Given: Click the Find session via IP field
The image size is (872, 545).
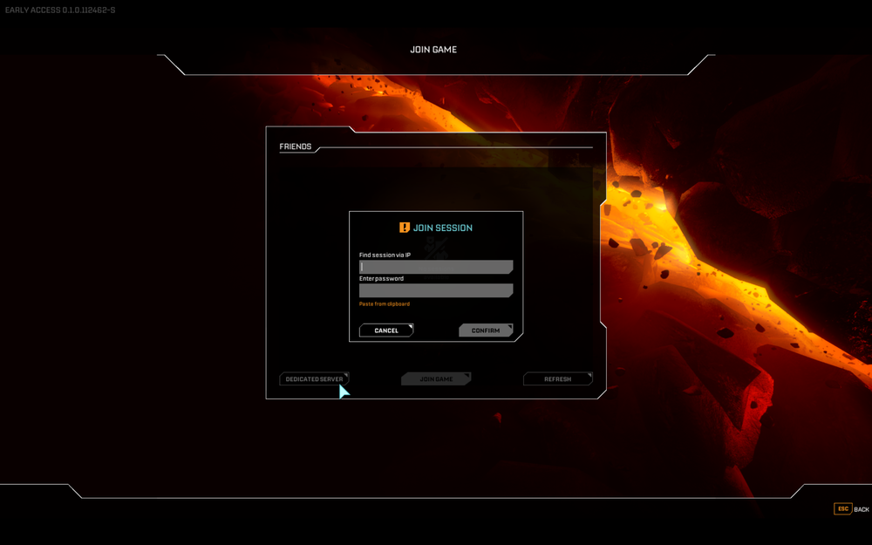Looking at the screenshot, I should [x=436, y=266].
